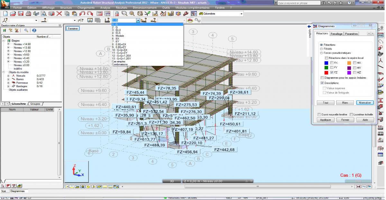Enable Réactions dans le repère local checkbox

point(326,58)
